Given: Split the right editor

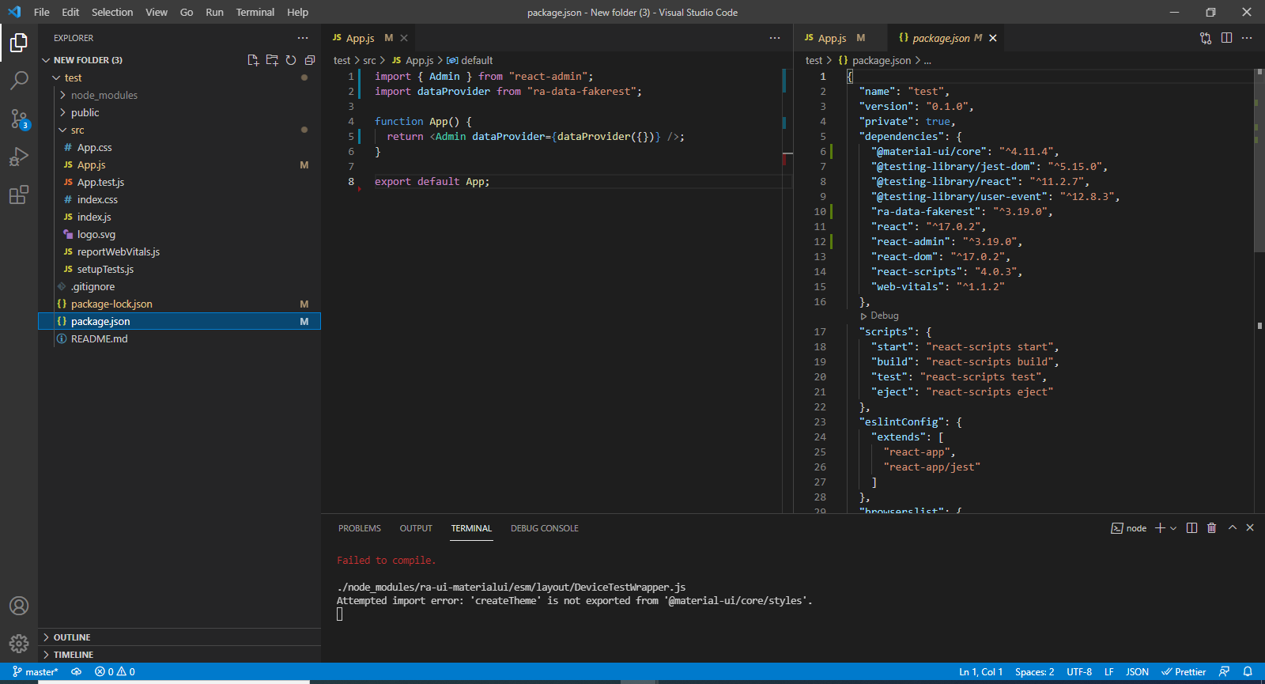Looking at the screenshot, I should tap(1226, 38).
